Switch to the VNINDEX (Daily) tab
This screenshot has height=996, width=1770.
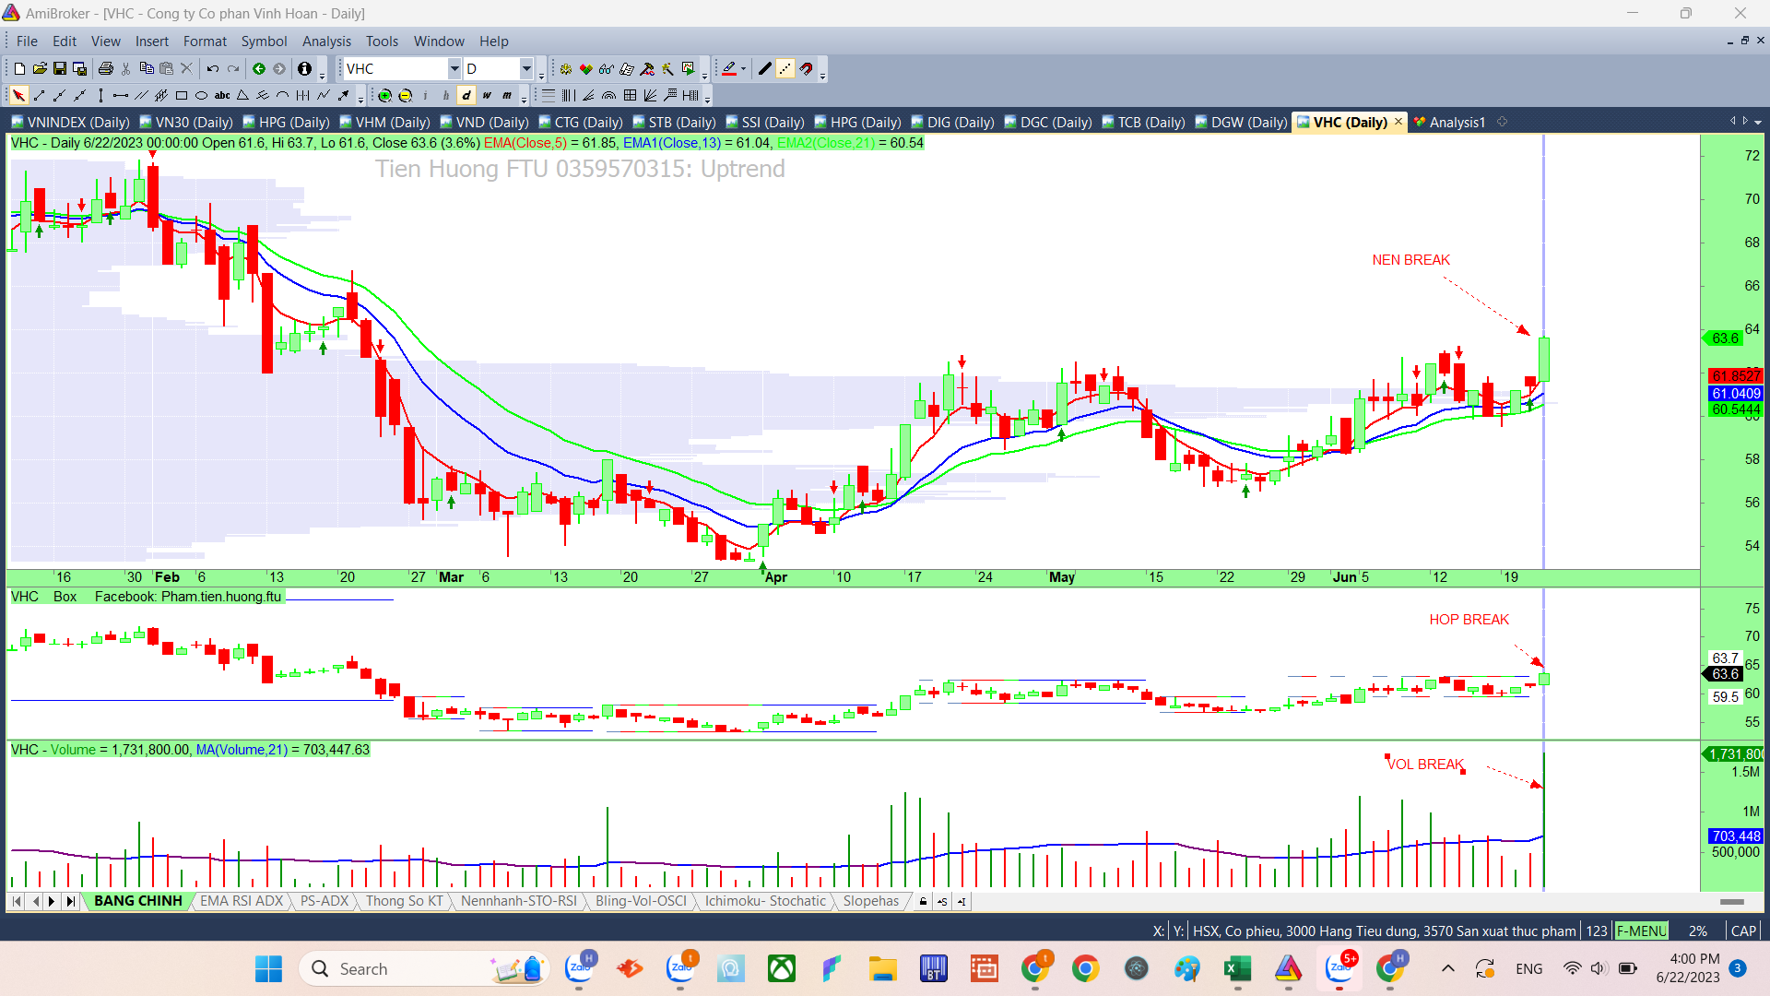pyautogui.click(x=70, y=122)
